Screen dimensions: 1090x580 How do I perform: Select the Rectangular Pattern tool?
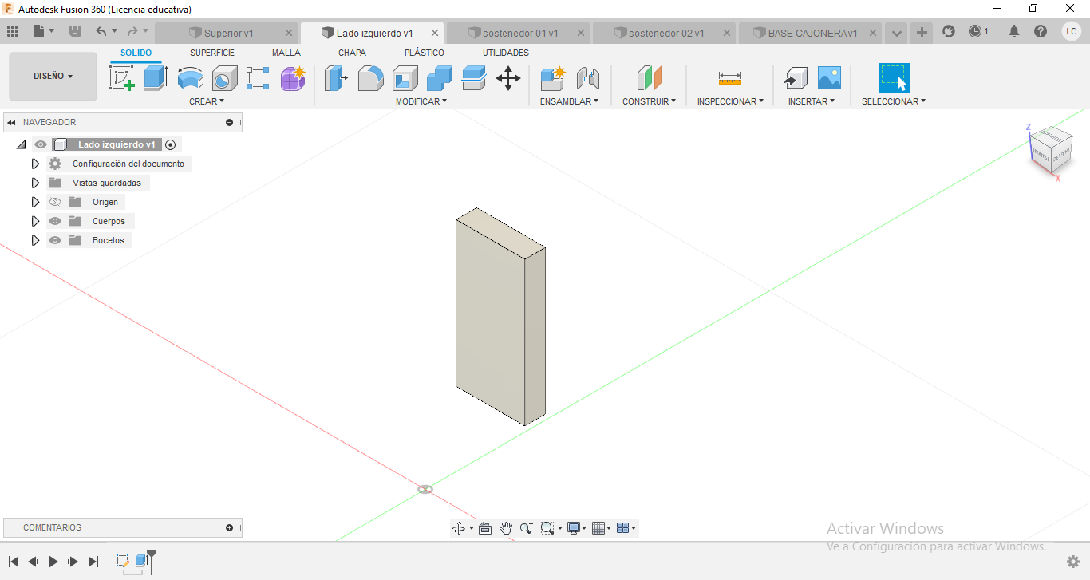pos(258,78)
